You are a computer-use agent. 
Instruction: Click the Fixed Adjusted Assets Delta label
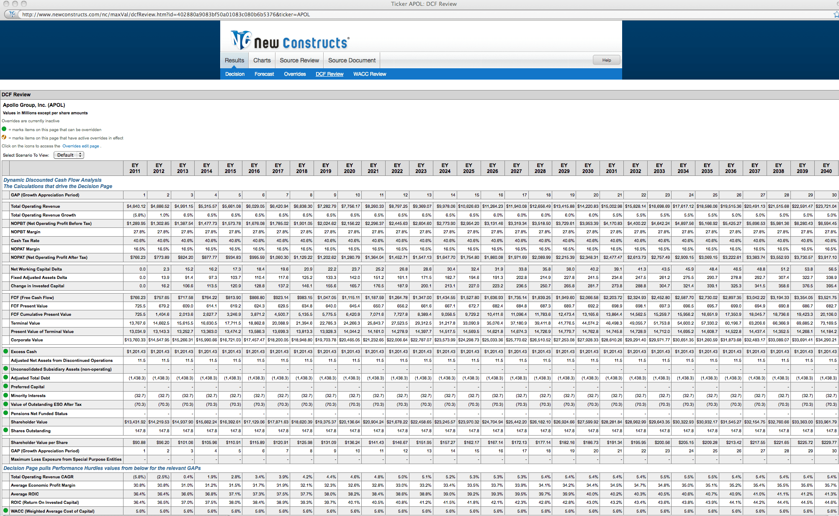click(39, 277)
